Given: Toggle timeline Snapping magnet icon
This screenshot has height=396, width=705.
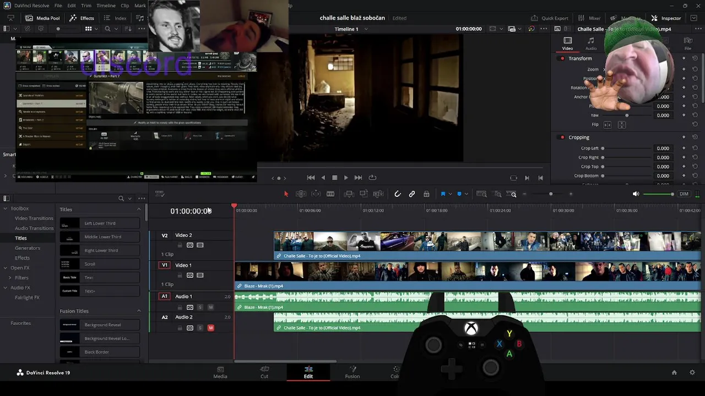Looking at the screenshot, I should point(397,194).
